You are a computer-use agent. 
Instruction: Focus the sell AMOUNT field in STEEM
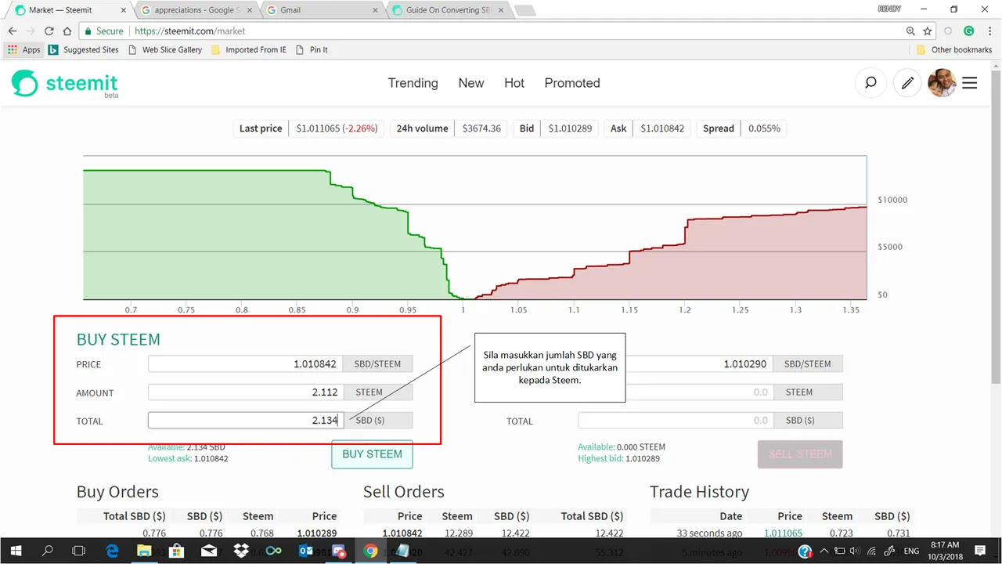click(x=676, y=392)
